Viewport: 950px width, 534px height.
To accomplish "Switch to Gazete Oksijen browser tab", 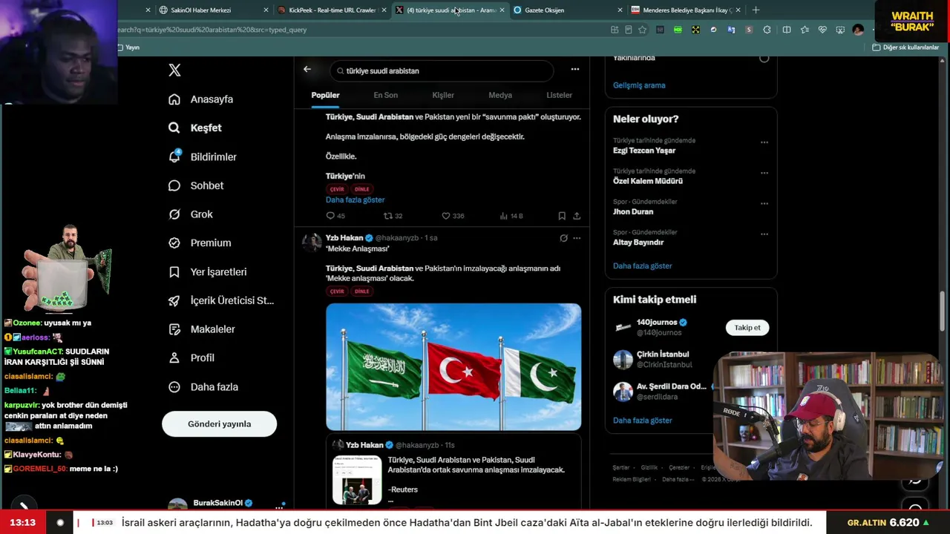I will point(566,10).
